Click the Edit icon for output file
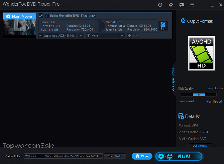This screenshot has height=164, width=224. tap(163, 26)
